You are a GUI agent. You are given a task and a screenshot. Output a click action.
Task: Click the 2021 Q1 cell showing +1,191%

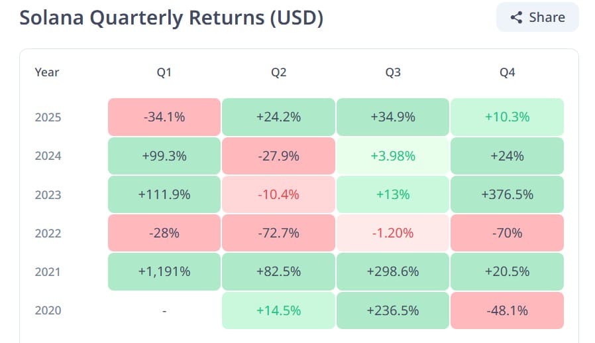point(164,271)
